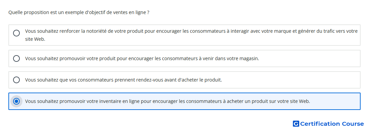The height and width of the screenshot is (130, 369).
Task: Select the radio button for magasin option
Action: point(16,58)
